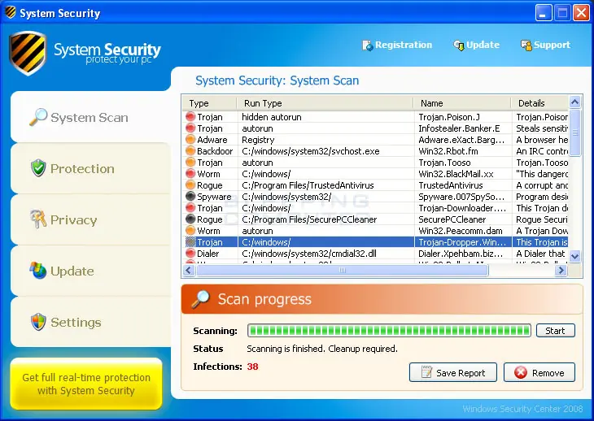Click the list scroll up arrow
Viewport: 594px width, 421px height.
coord(574,102)
